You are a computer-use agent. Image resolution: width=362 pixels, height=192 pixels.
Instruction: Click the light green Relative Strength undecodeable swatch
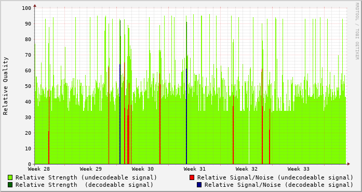pyautogui.click(x=10, y=177)
